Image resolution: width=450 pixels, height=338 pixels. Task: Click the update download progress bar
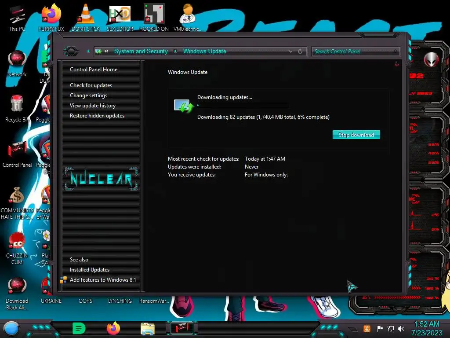click(x=243, y=106)
